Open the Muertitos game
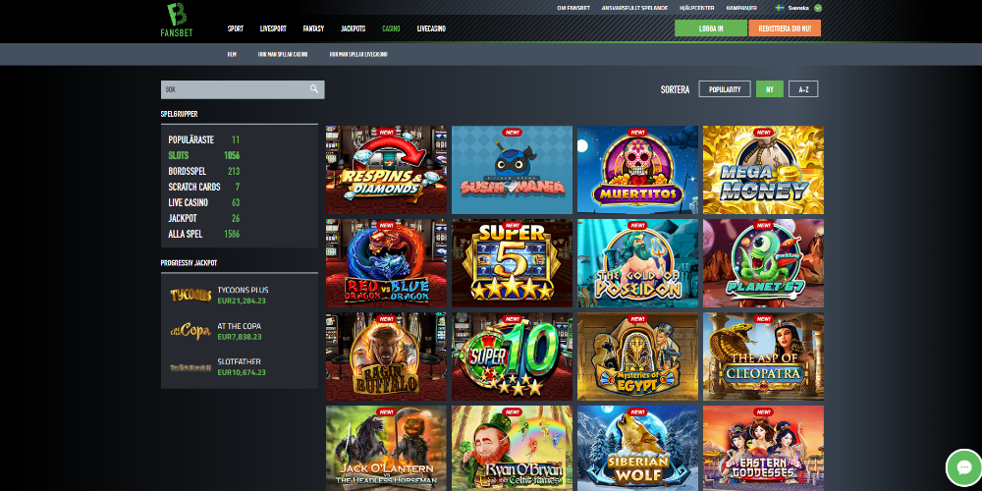982x491 pixels. coord(637,170)
